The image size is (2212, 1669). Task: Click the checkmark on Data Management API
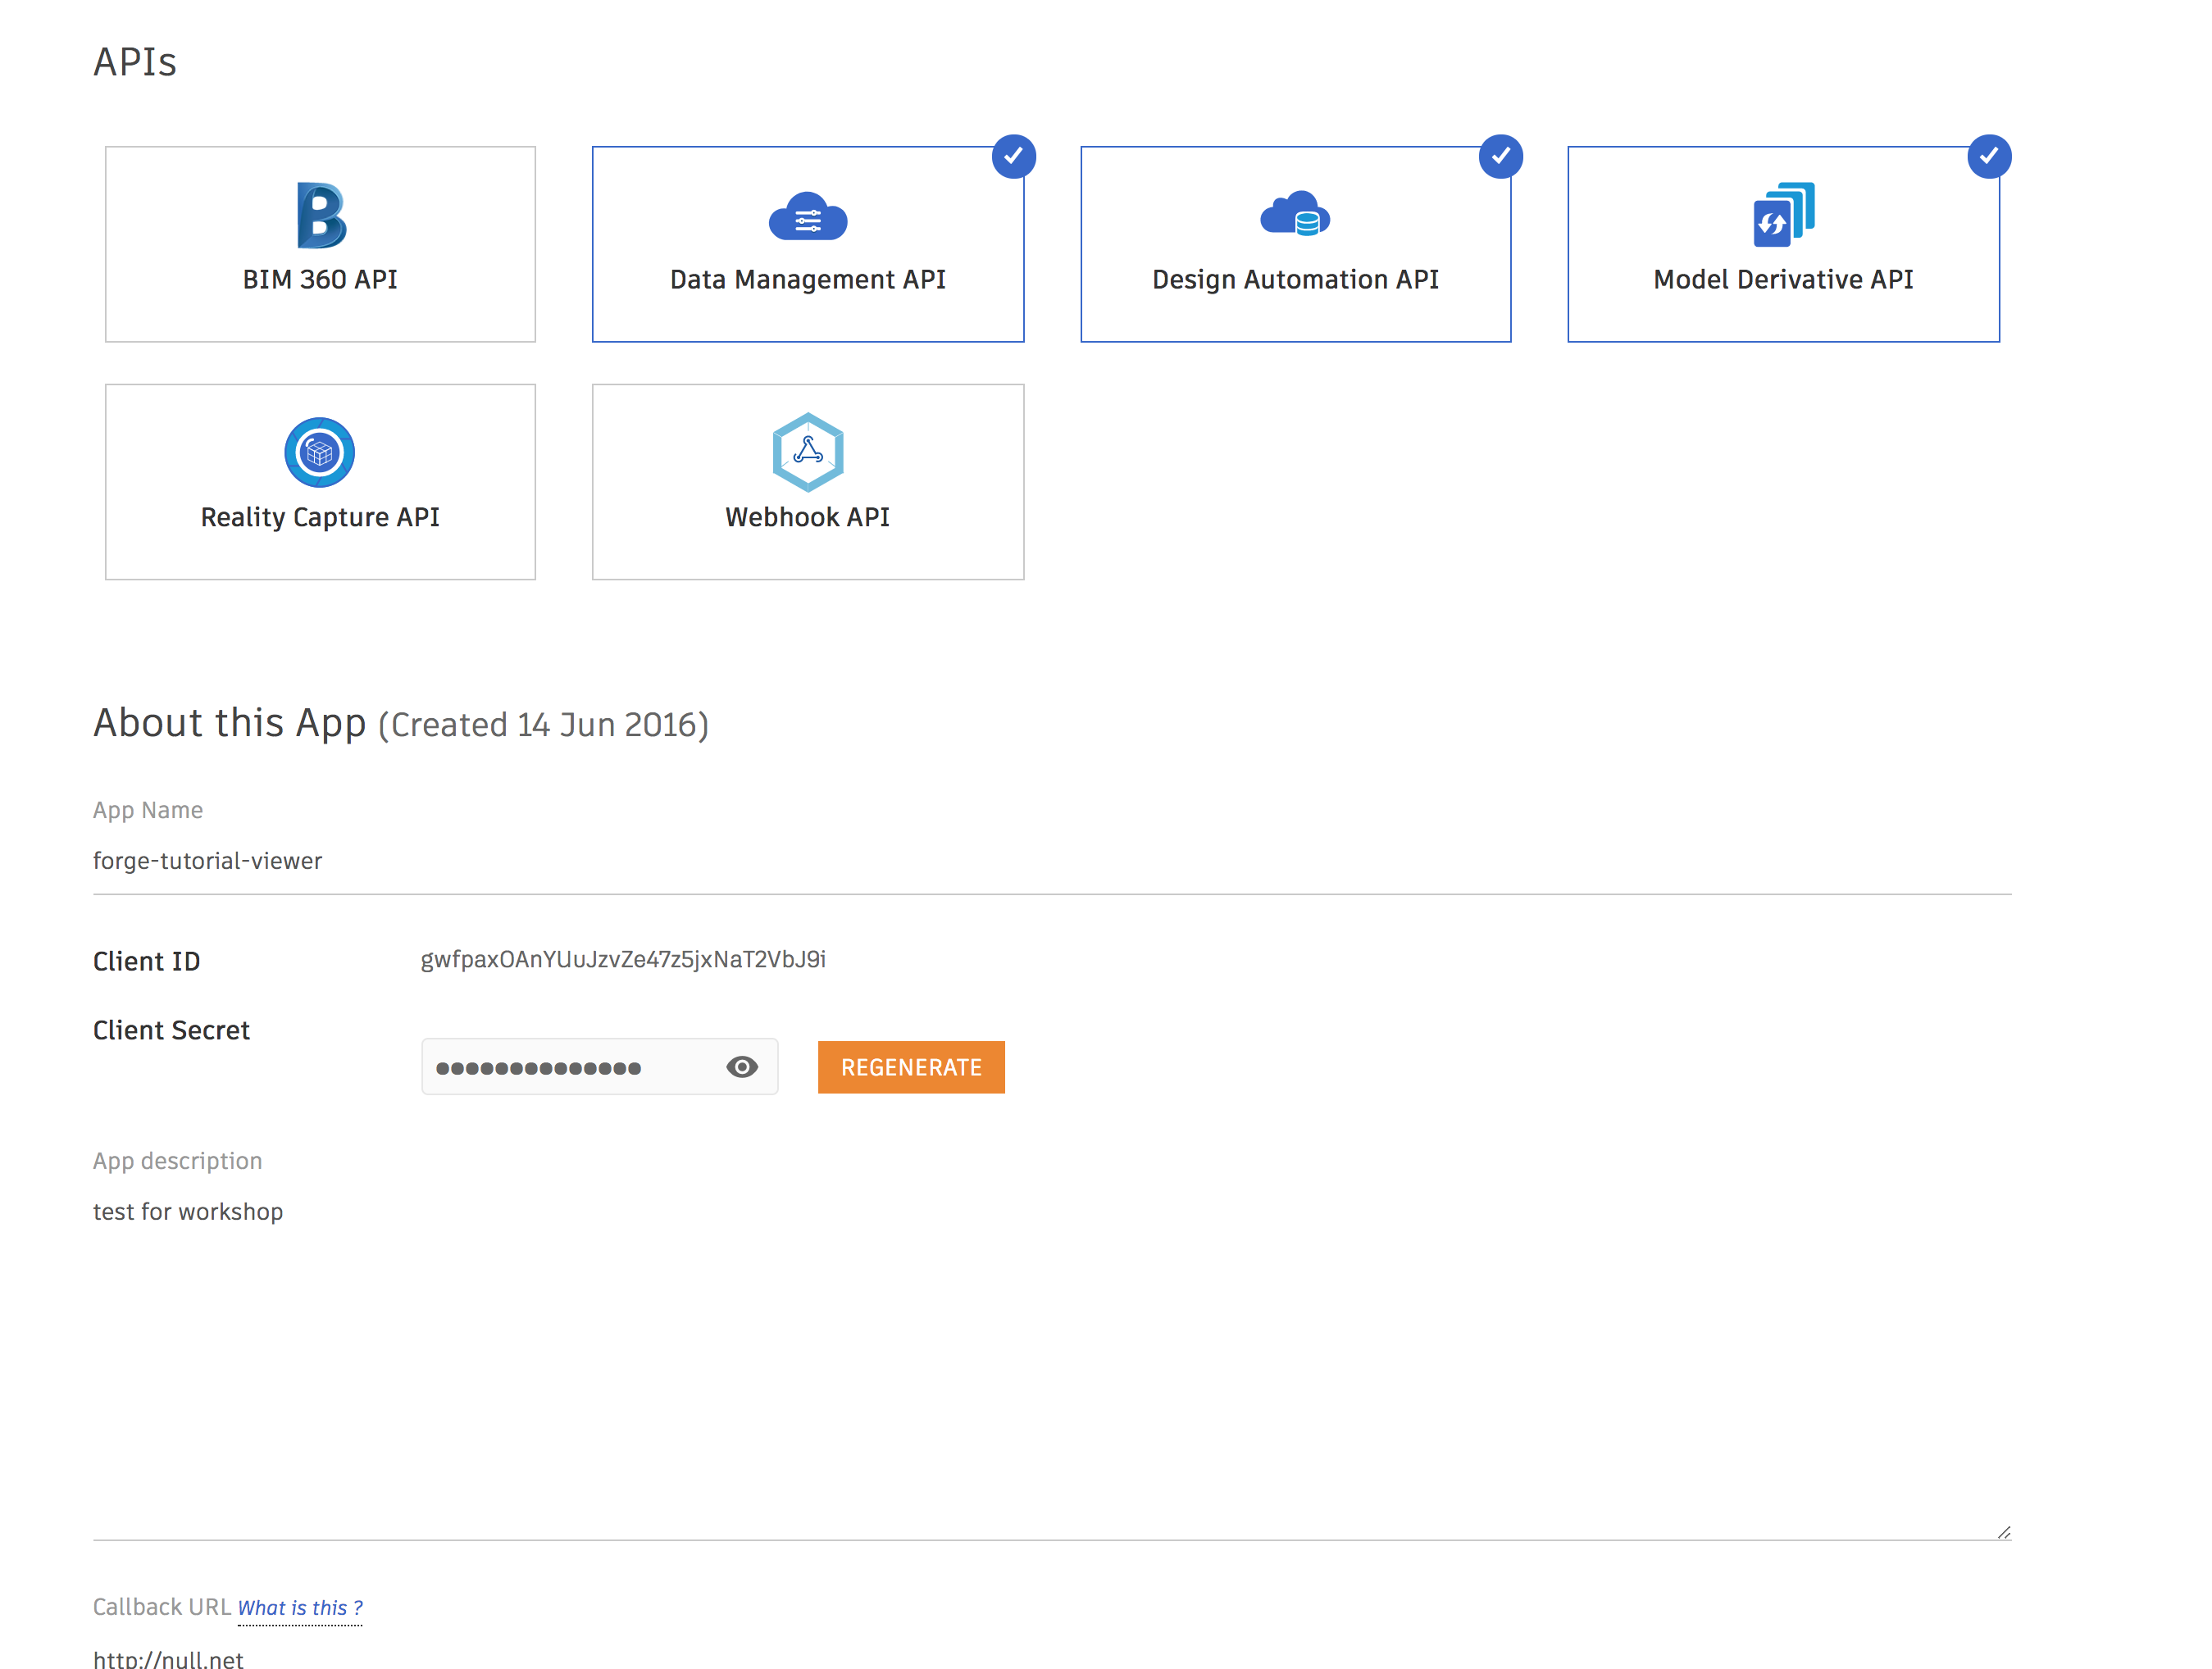1013,155
